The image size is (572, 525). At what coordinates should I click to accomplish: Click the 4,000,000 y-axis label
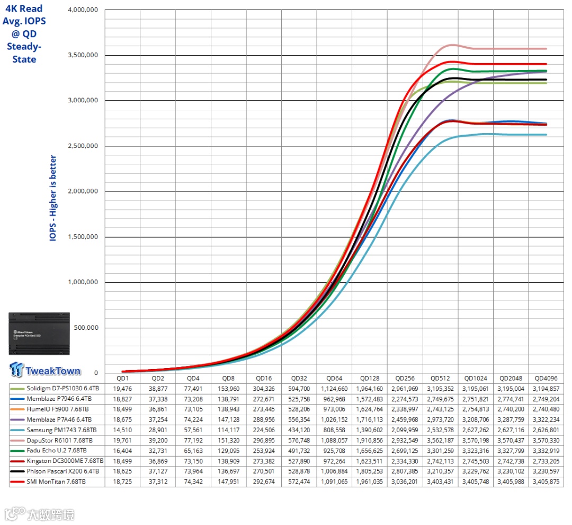tap(83, 10)
